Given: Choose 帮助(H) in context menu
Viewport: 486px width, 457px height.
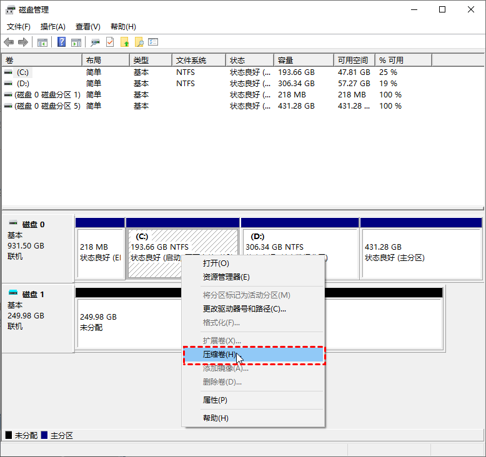Looking at the screenshot, I should [x=253, y=418].
